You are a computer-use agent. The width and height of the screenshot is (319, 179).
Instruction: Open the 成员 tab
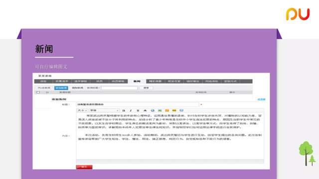[x=99, y=82]
